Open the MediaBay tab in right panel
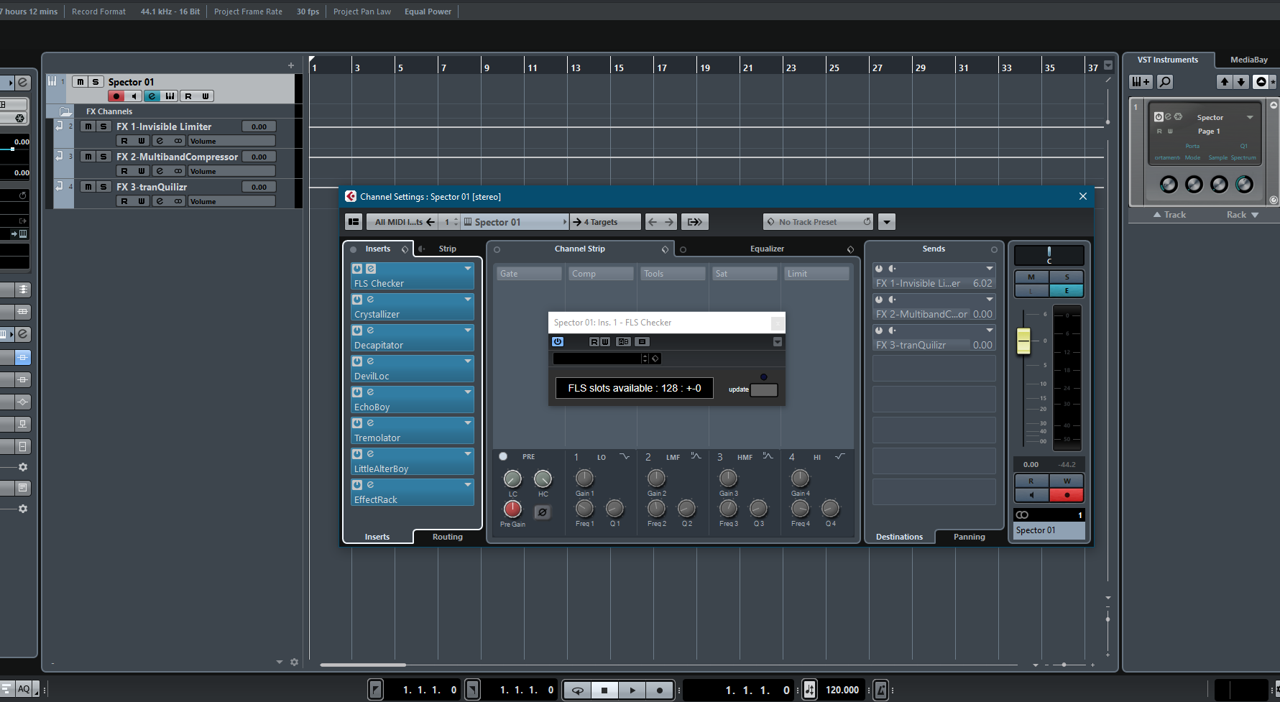Screen dimensions: 1280x702 (1249, 60)
